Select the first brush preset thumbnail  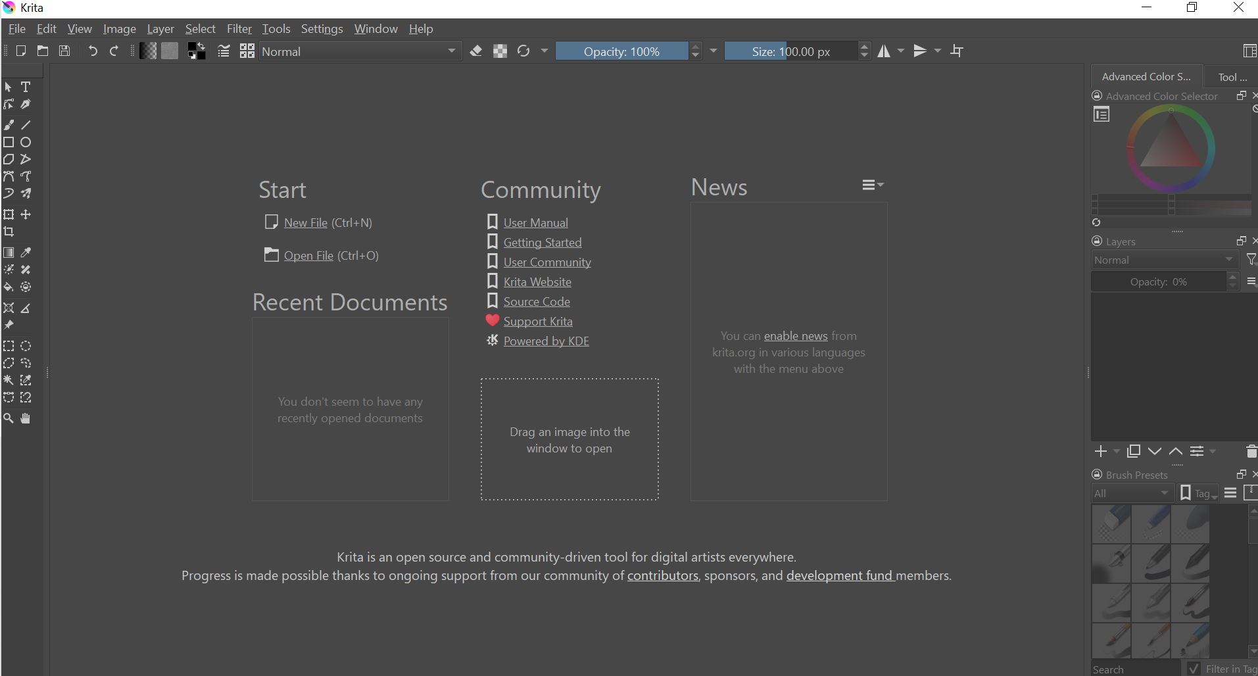[1111, 524]
